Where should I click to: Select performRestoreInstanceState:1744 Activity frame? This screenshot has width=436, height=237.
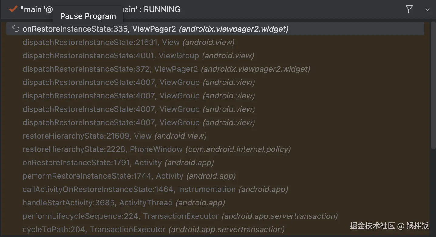point(129,176)
